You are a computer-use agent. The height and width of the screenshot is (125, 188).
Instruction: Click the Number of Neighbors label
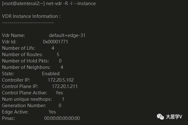[x=26, y=67]
